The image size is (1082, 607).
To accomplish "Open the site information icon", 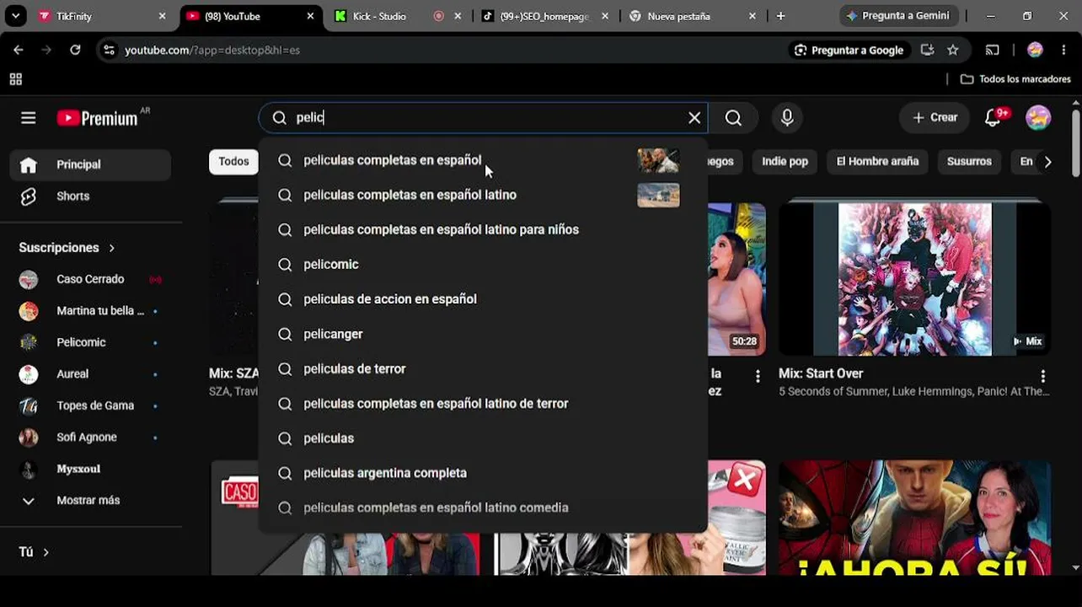I will 109,51.
